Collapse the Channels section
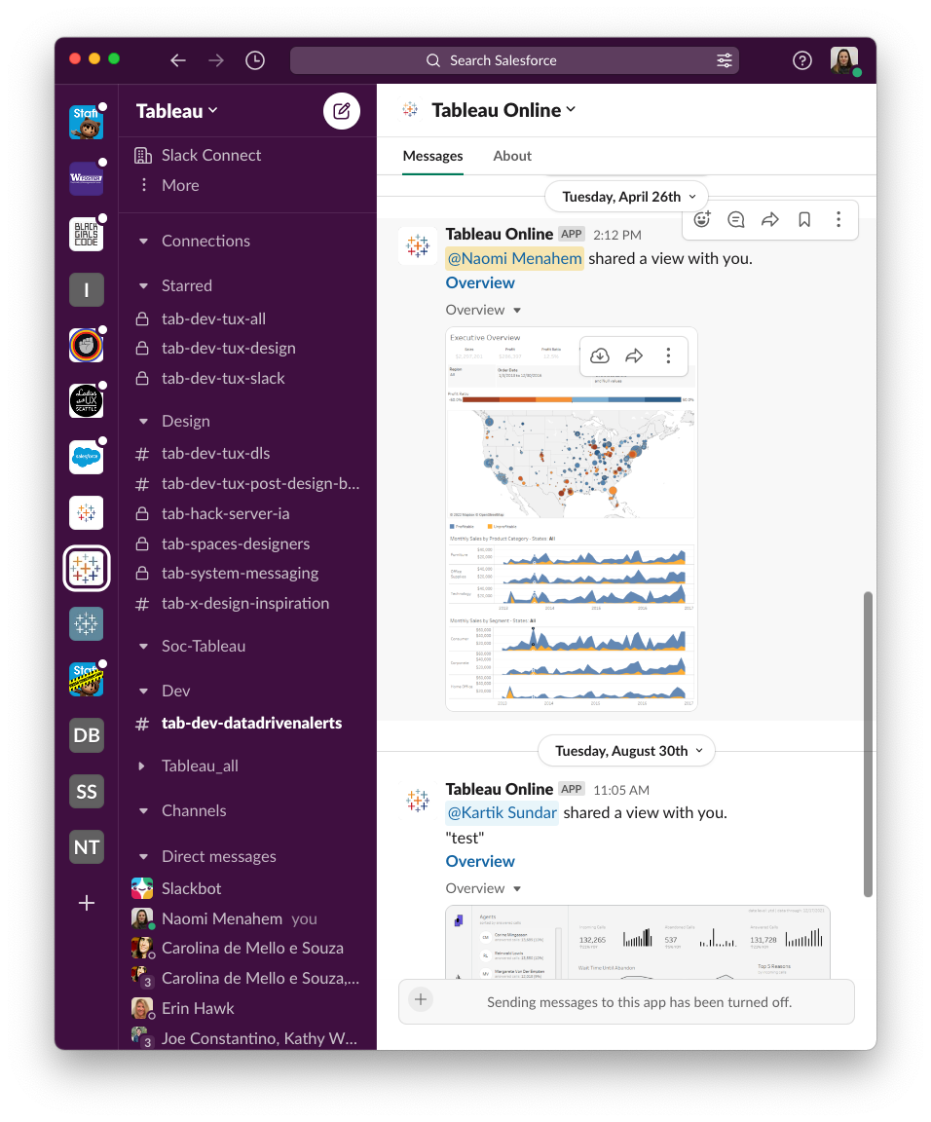The height and width of the screenshot is (1122, 931). pyautogui.click(x=143, y=810)
